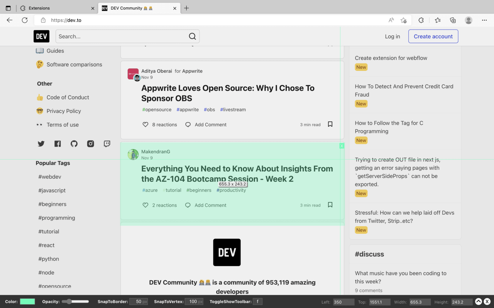The height and width of the screenshot is (308, 494).
Task: Click the Left position field
Action: (343, 302)
